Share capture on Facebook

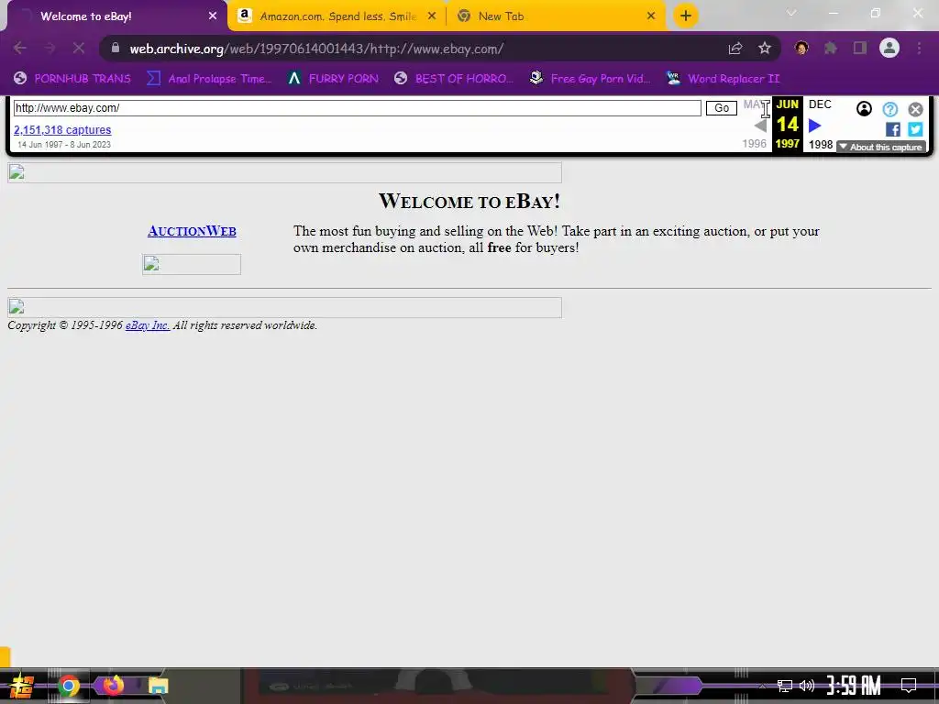(x=892, y=129)
